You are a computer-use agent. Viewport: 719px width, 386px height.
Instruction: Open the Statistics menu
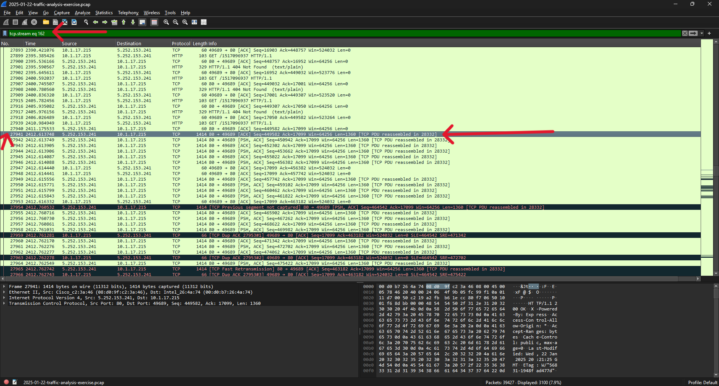[x=104, y=13]
